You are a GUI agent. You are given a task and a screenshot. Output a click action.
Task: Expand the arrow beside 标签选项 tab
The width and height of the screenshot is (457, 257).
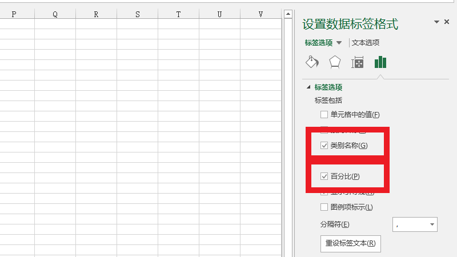339,43
